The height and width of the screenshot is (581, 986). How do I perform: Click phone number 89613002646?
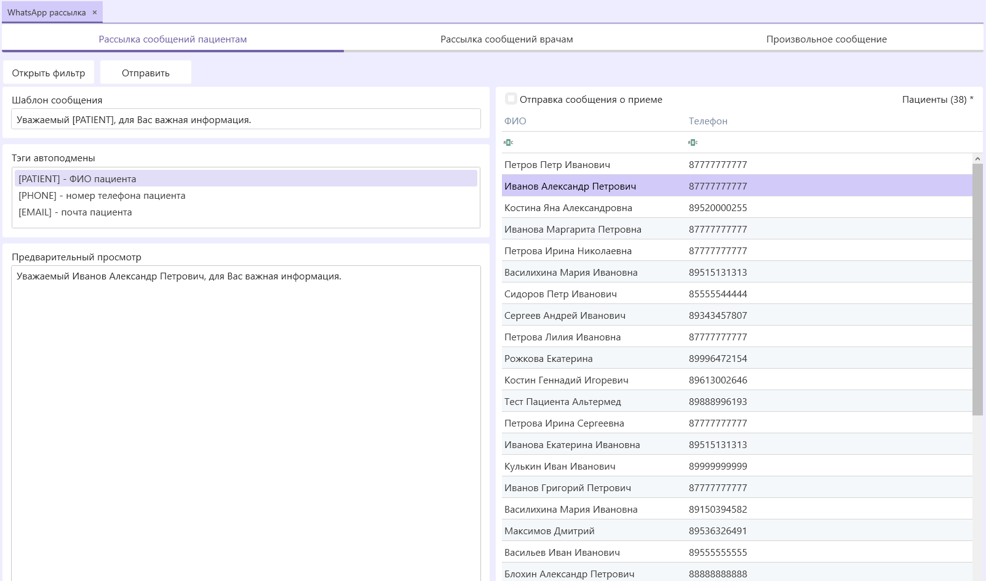point(718,380)
